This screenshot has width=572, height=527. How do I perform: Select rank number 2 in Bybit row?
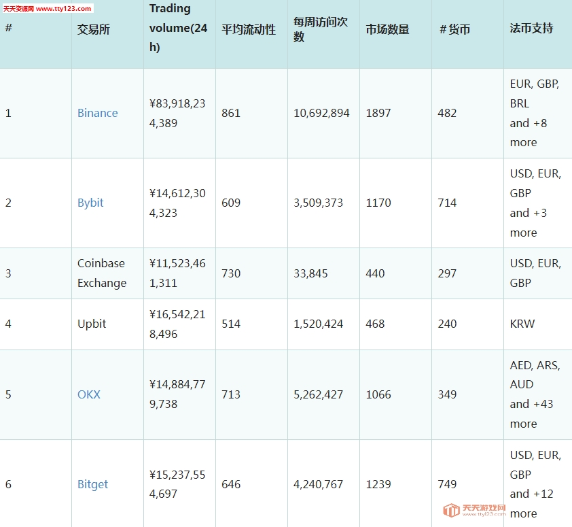pos(8,203)
